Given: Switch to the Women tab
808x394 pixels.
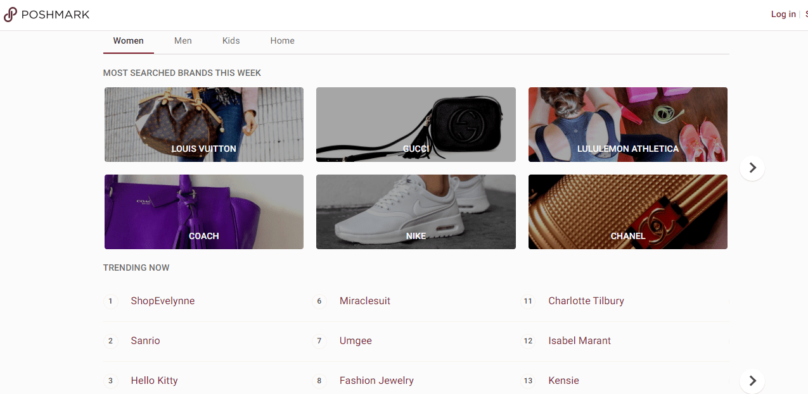Looking at the screenshot, I should tap(129, 40).
